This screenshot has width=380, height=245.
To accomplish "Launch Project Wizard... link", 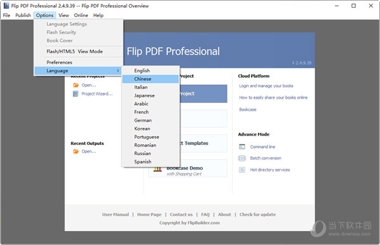I will 97,94.
